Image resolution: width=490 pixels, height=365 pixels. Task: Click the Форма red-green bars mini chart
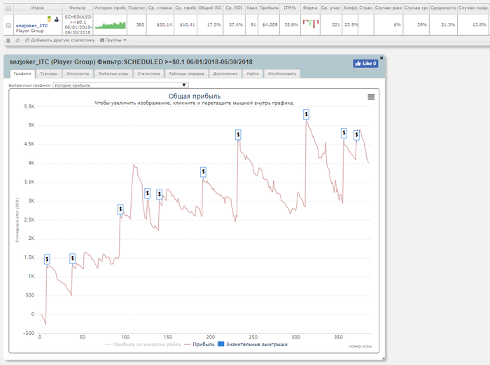[x=311, y=24]
